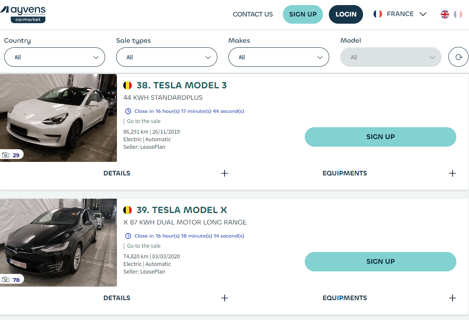Open the Contact Us page
This screenshot has height=320, width=469.
pyautogui.click(x=253, y=14)
